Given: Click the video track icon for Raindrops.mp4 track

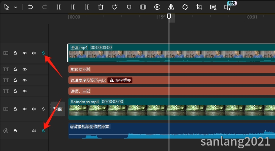Looking at the screenshot, I should click(x=6, y=109).
